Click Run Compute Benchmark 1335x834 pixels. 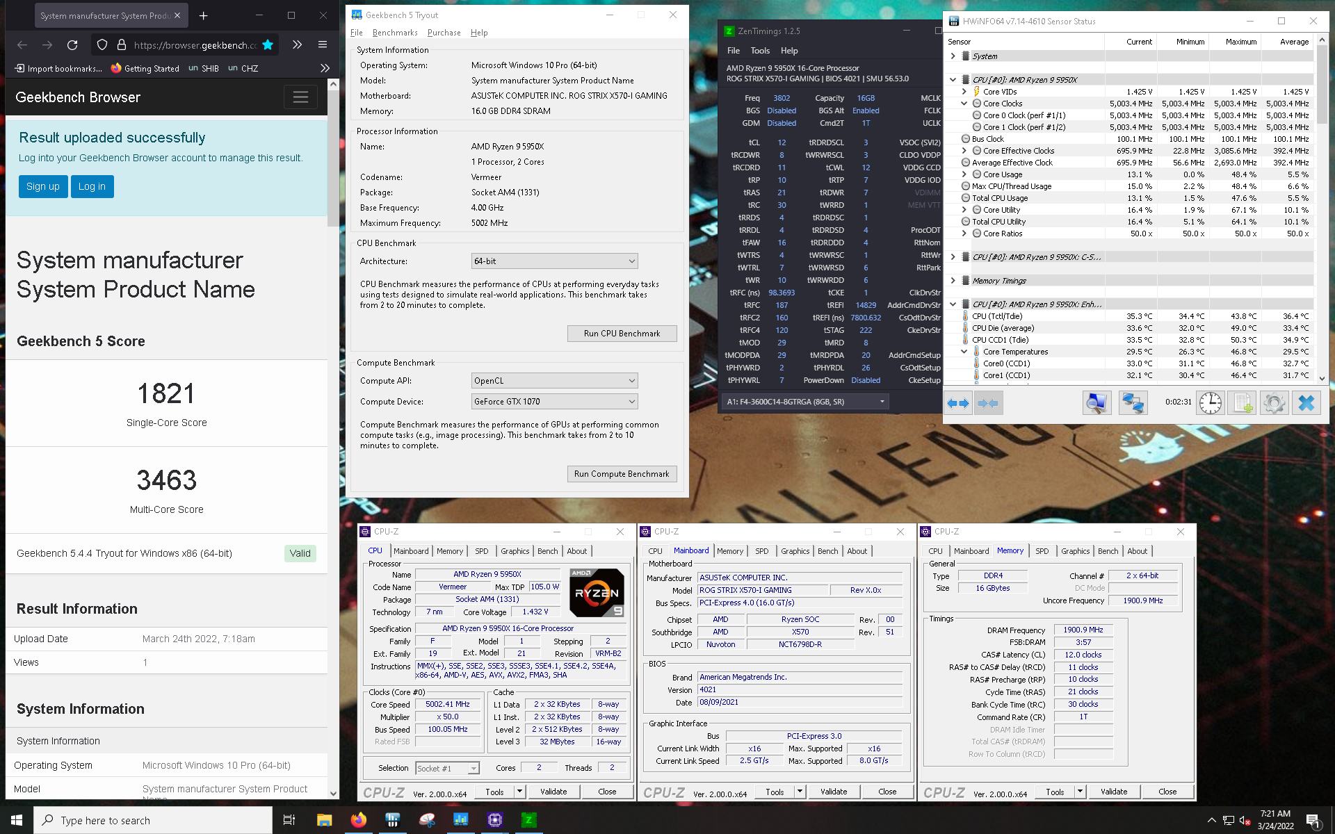tap(622, 474)
